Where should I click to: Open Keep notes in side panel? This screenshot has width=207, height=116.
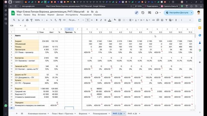[200, 28]
